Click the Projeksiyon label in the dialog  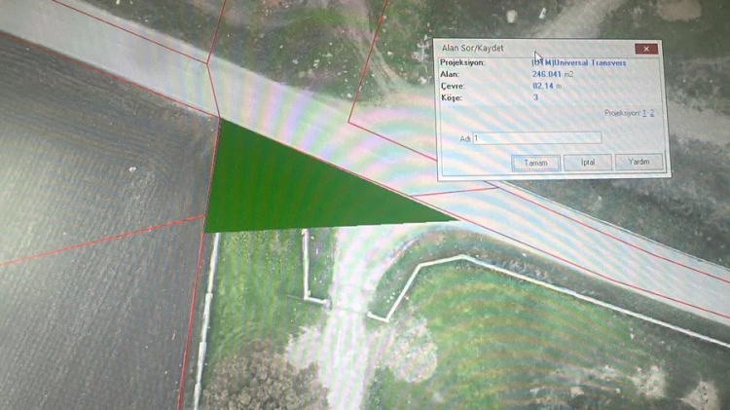pos(462,62)
